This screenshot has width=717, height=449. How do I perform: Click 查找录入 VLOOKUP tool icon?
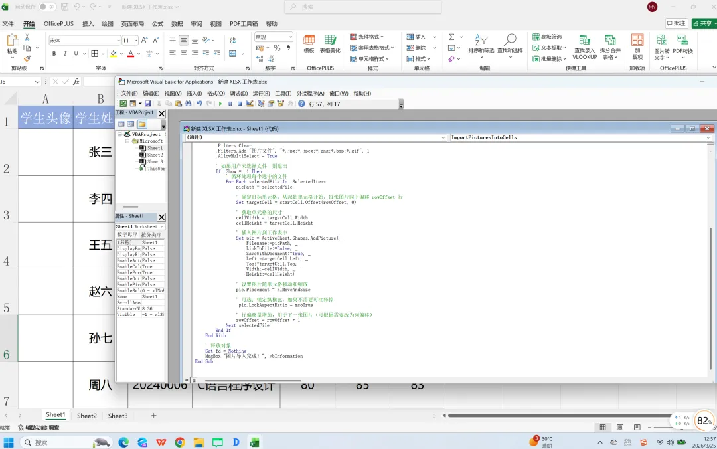click(x=585, y=46)
